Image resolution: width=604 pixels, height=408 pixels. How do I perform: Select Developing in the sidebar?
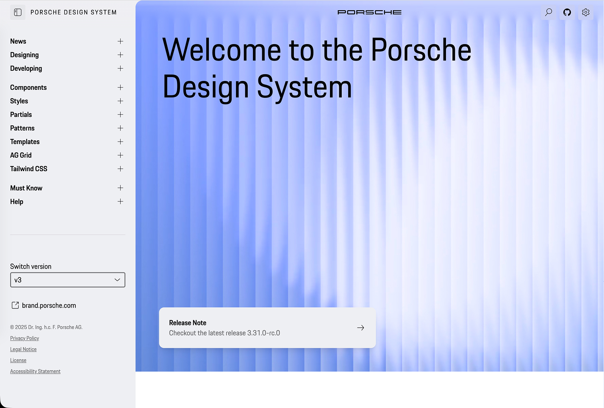point(26,68)
